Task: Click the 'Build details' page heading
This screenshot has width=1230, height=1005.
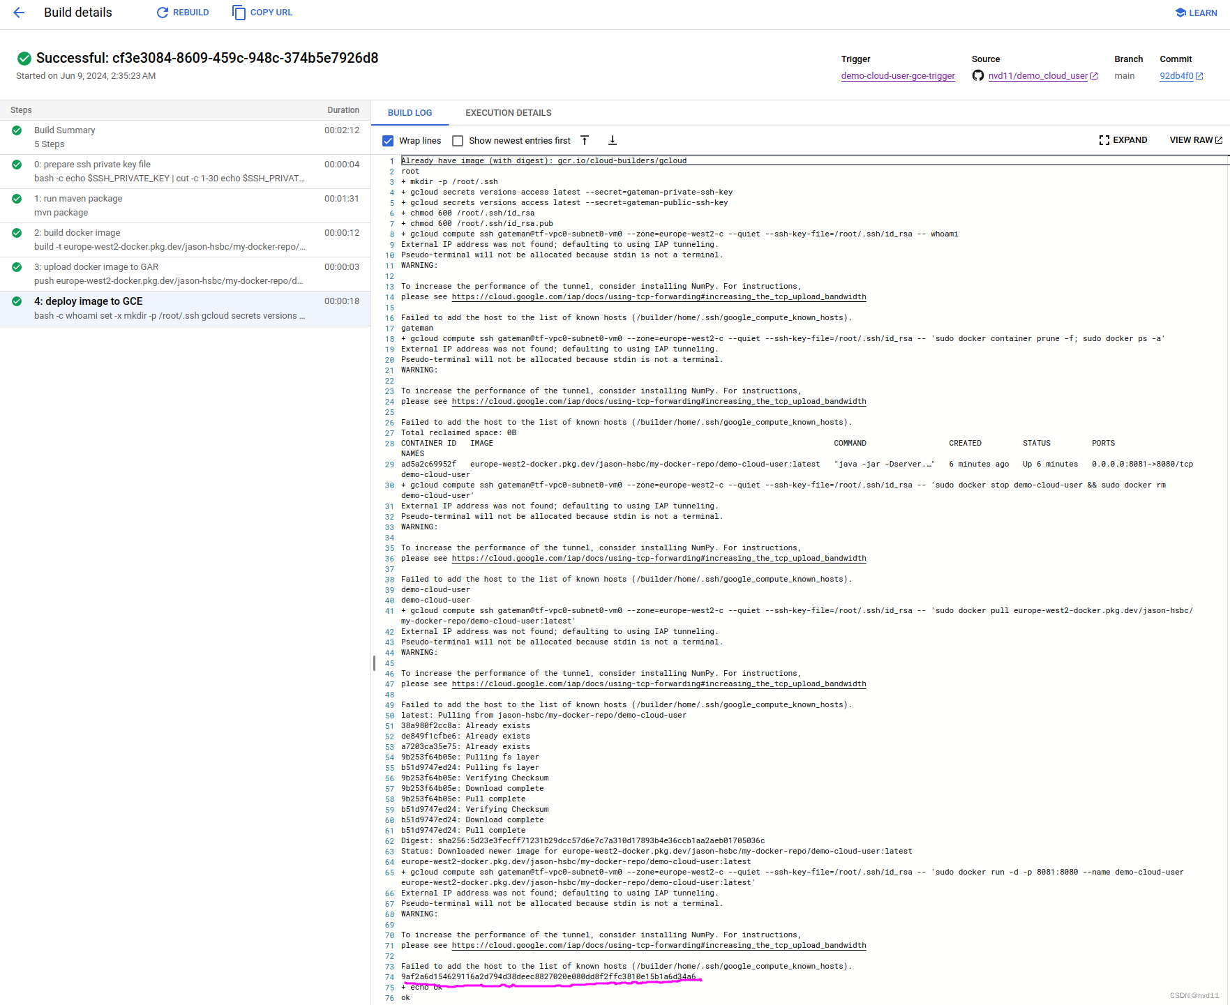Action: (78, 13)
